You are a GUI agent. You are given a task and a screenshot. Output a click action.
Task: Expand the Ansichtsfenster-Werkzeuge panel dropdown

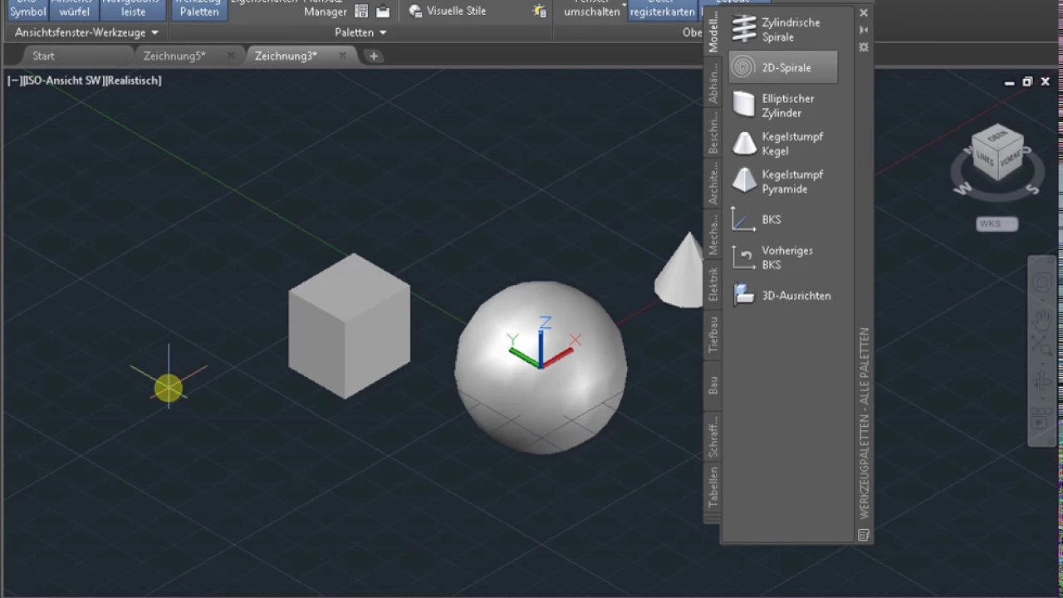(x=86, y=32)
